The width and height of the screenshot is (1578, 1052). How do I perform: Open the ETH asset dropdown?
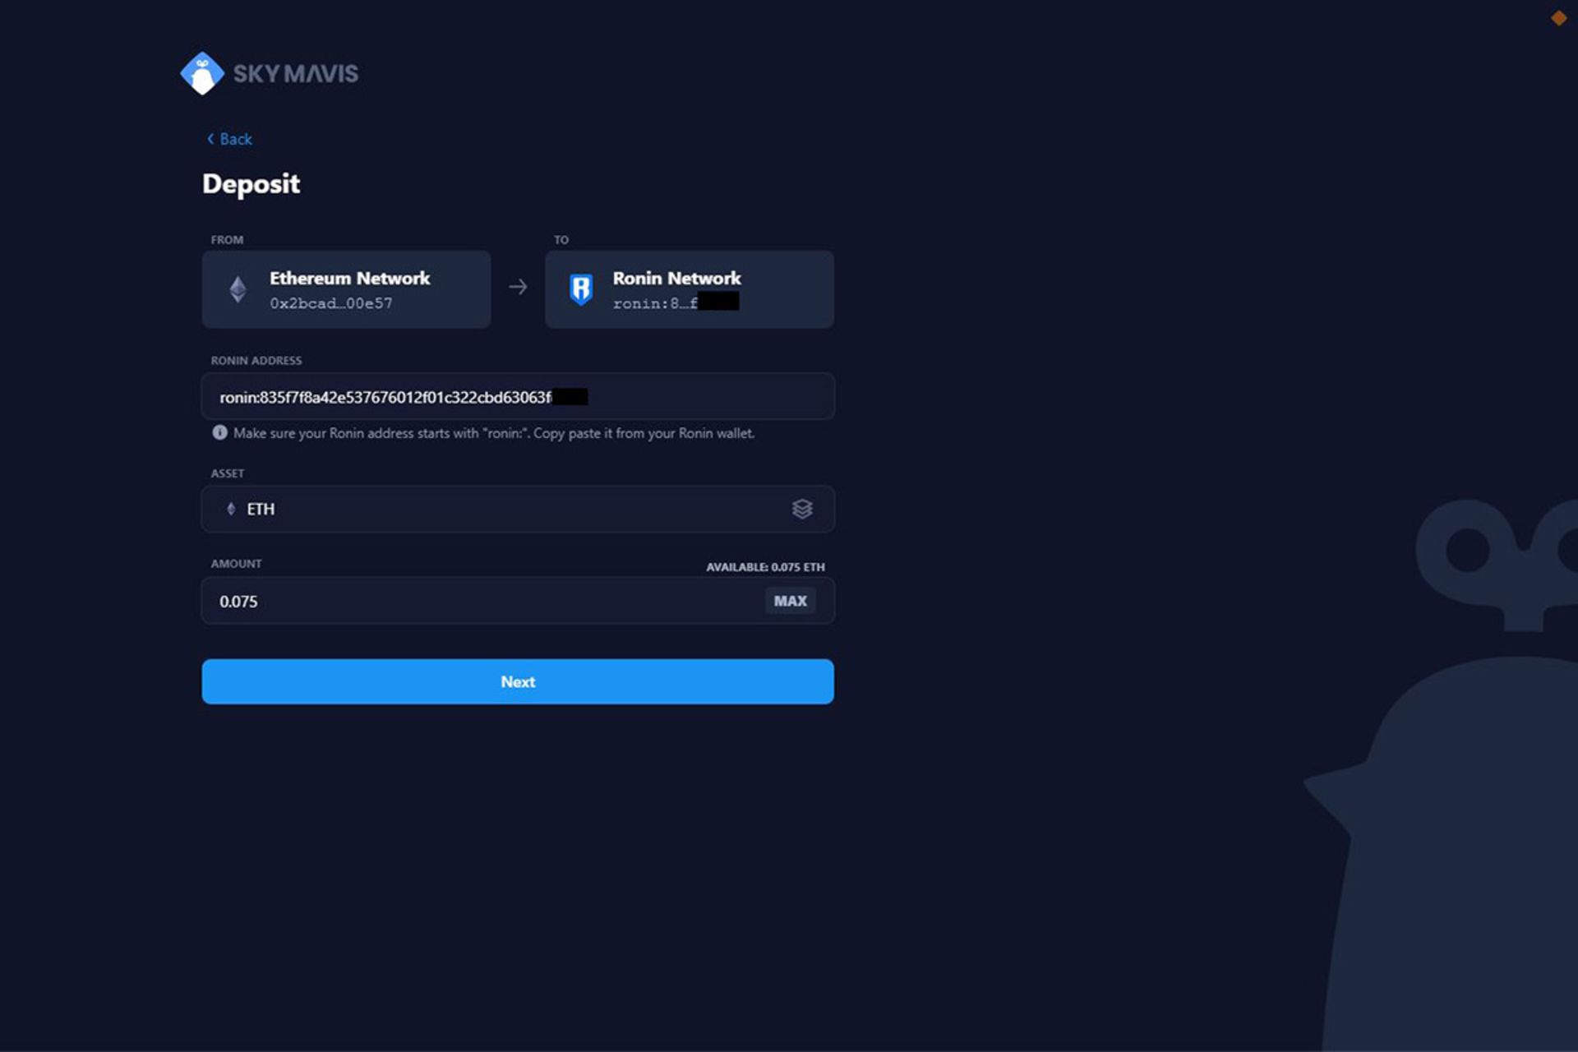[x=518, y=509]
